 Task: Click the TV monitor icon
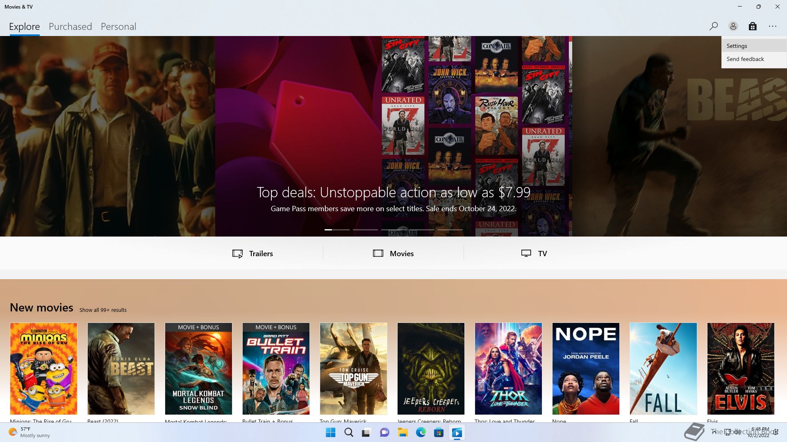pyautogui.click(x=526, y=253)
